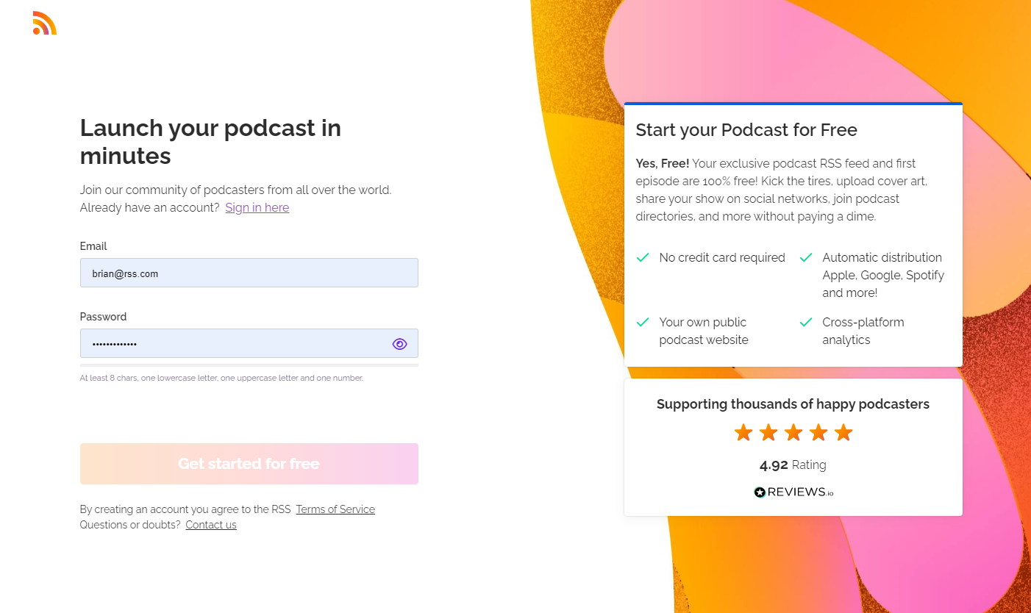Open the Terms of Service link
This screenshot has width=1031, height=613.
coord(335,509)
